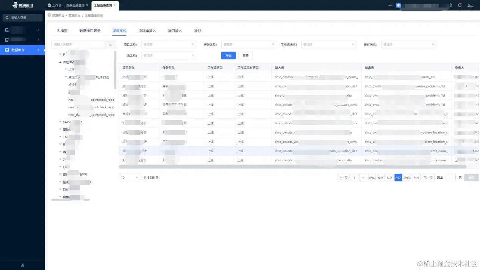The height and width of the screenshot is (270, 480).
Task: Click the 跳至 page number input
Action: click(450, 178)
